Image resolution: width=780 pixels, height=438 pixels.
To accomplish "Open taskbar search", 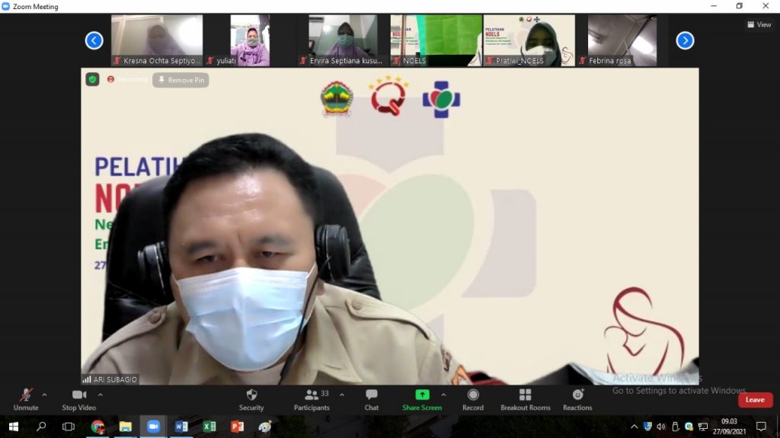I will [x=41, y=427].
